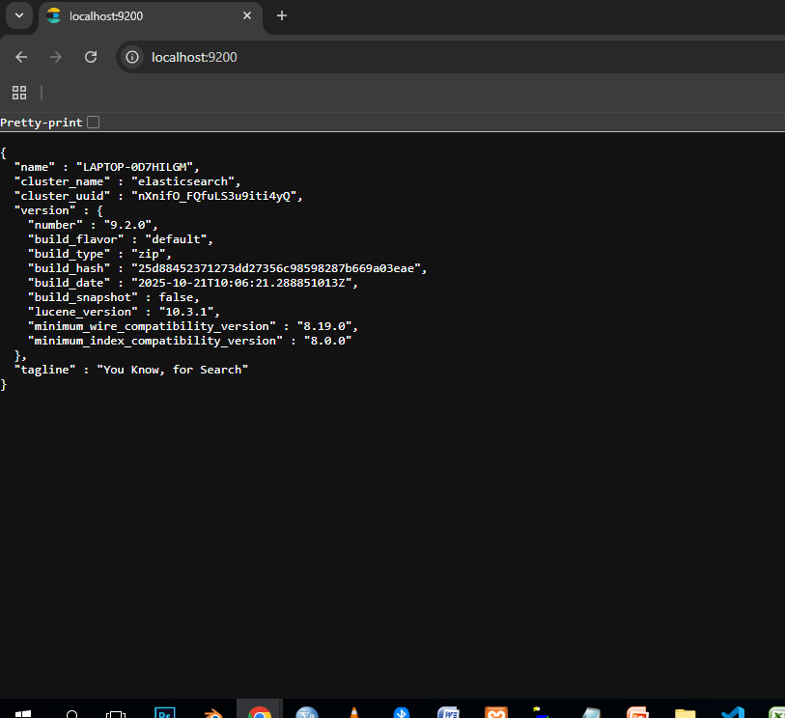
Task: Go back to the previous page
Action: (21, 57)
